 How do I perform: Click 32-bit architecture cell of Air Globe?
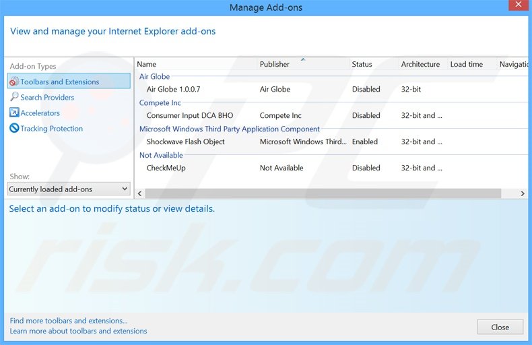coord(411,90)
